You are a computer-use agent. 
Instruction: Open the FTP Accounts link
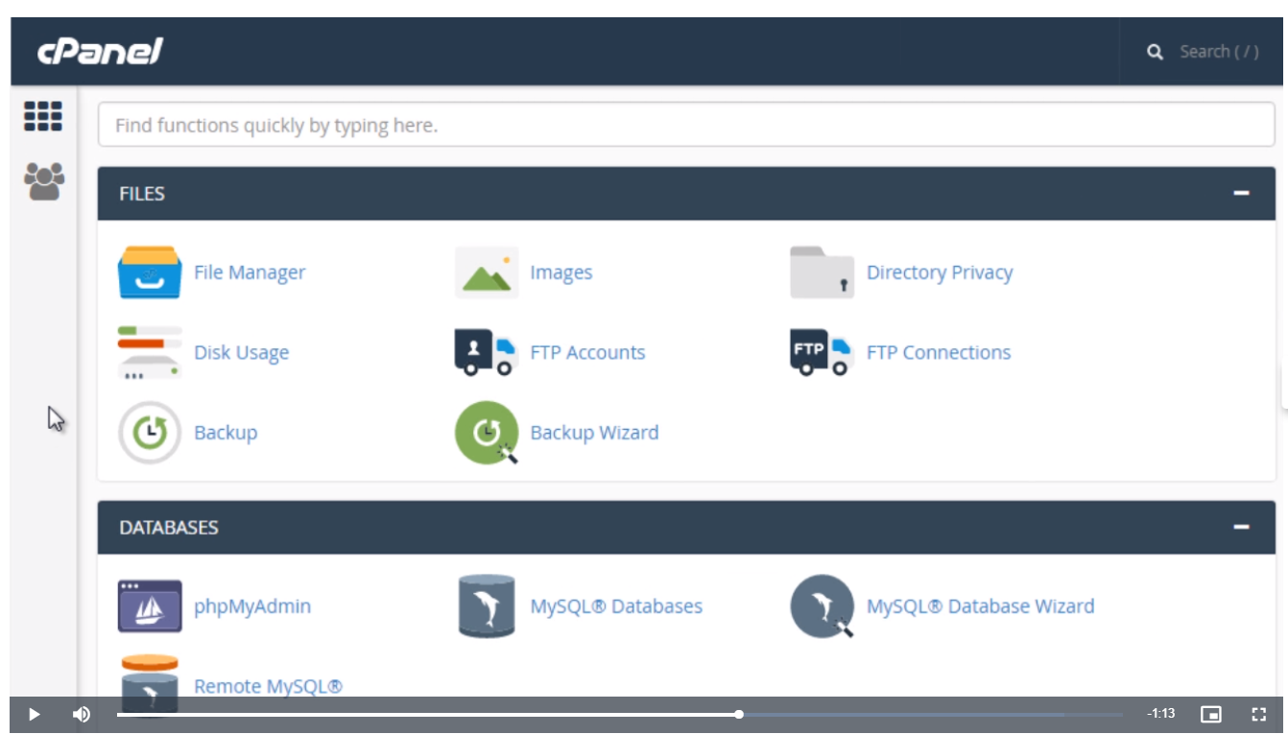tap(587, 352)
